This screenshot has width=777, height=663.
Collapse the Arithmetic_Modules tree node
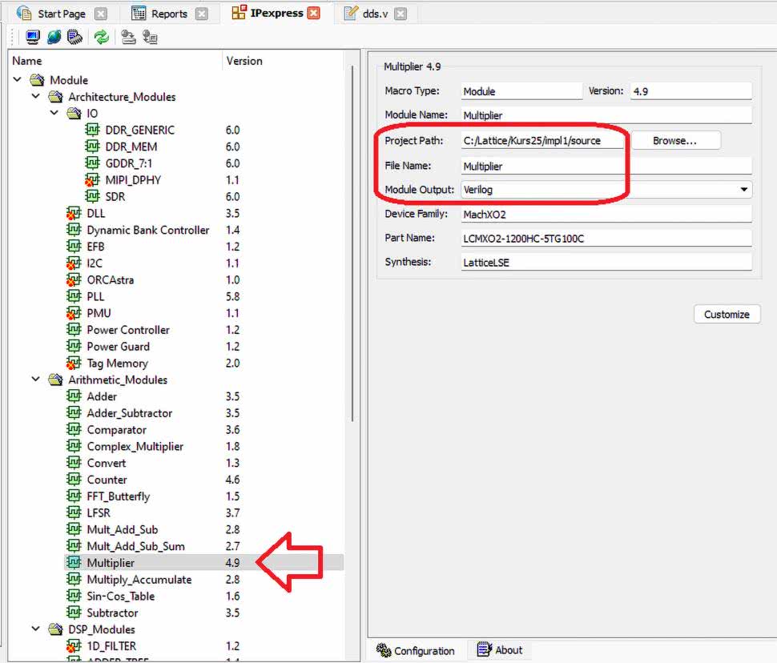[36, 380]
